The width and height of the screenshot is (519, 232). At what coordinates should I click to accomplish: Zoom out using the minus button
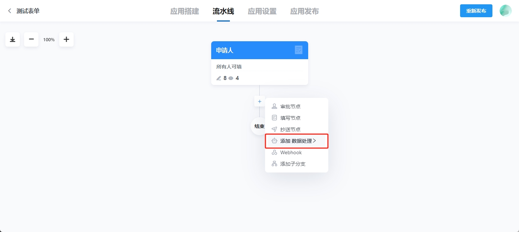31,39
